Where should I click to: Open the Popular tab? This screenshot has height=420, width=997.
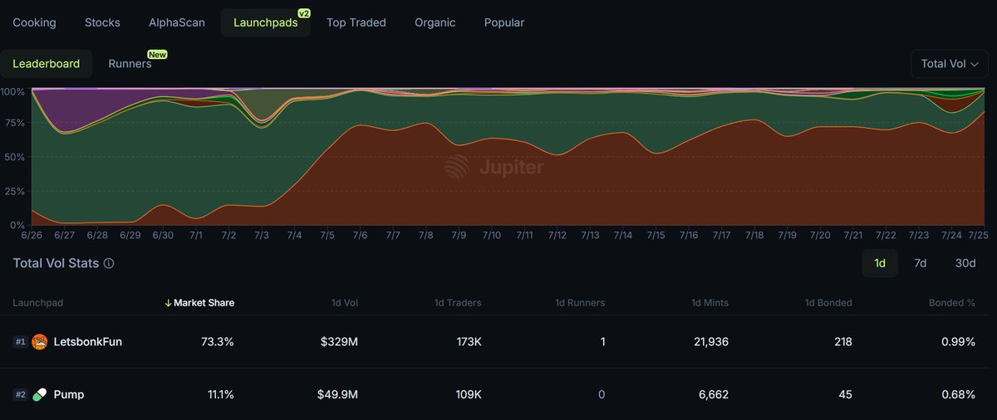(504, 22)
